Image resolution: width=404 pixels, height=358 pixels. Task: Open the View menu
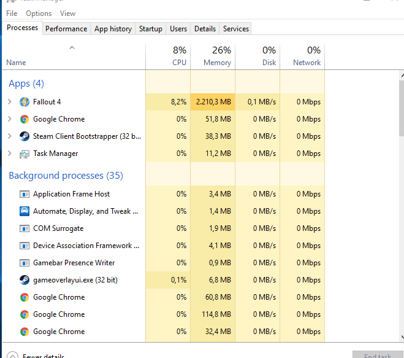tap(68, 13)
